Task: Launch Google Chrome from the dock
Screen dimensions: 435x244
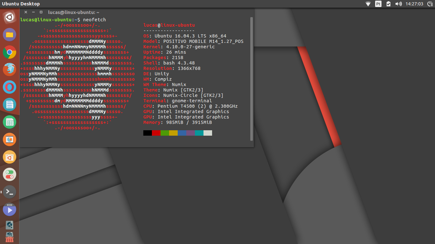Action: [x=10, y=52]
